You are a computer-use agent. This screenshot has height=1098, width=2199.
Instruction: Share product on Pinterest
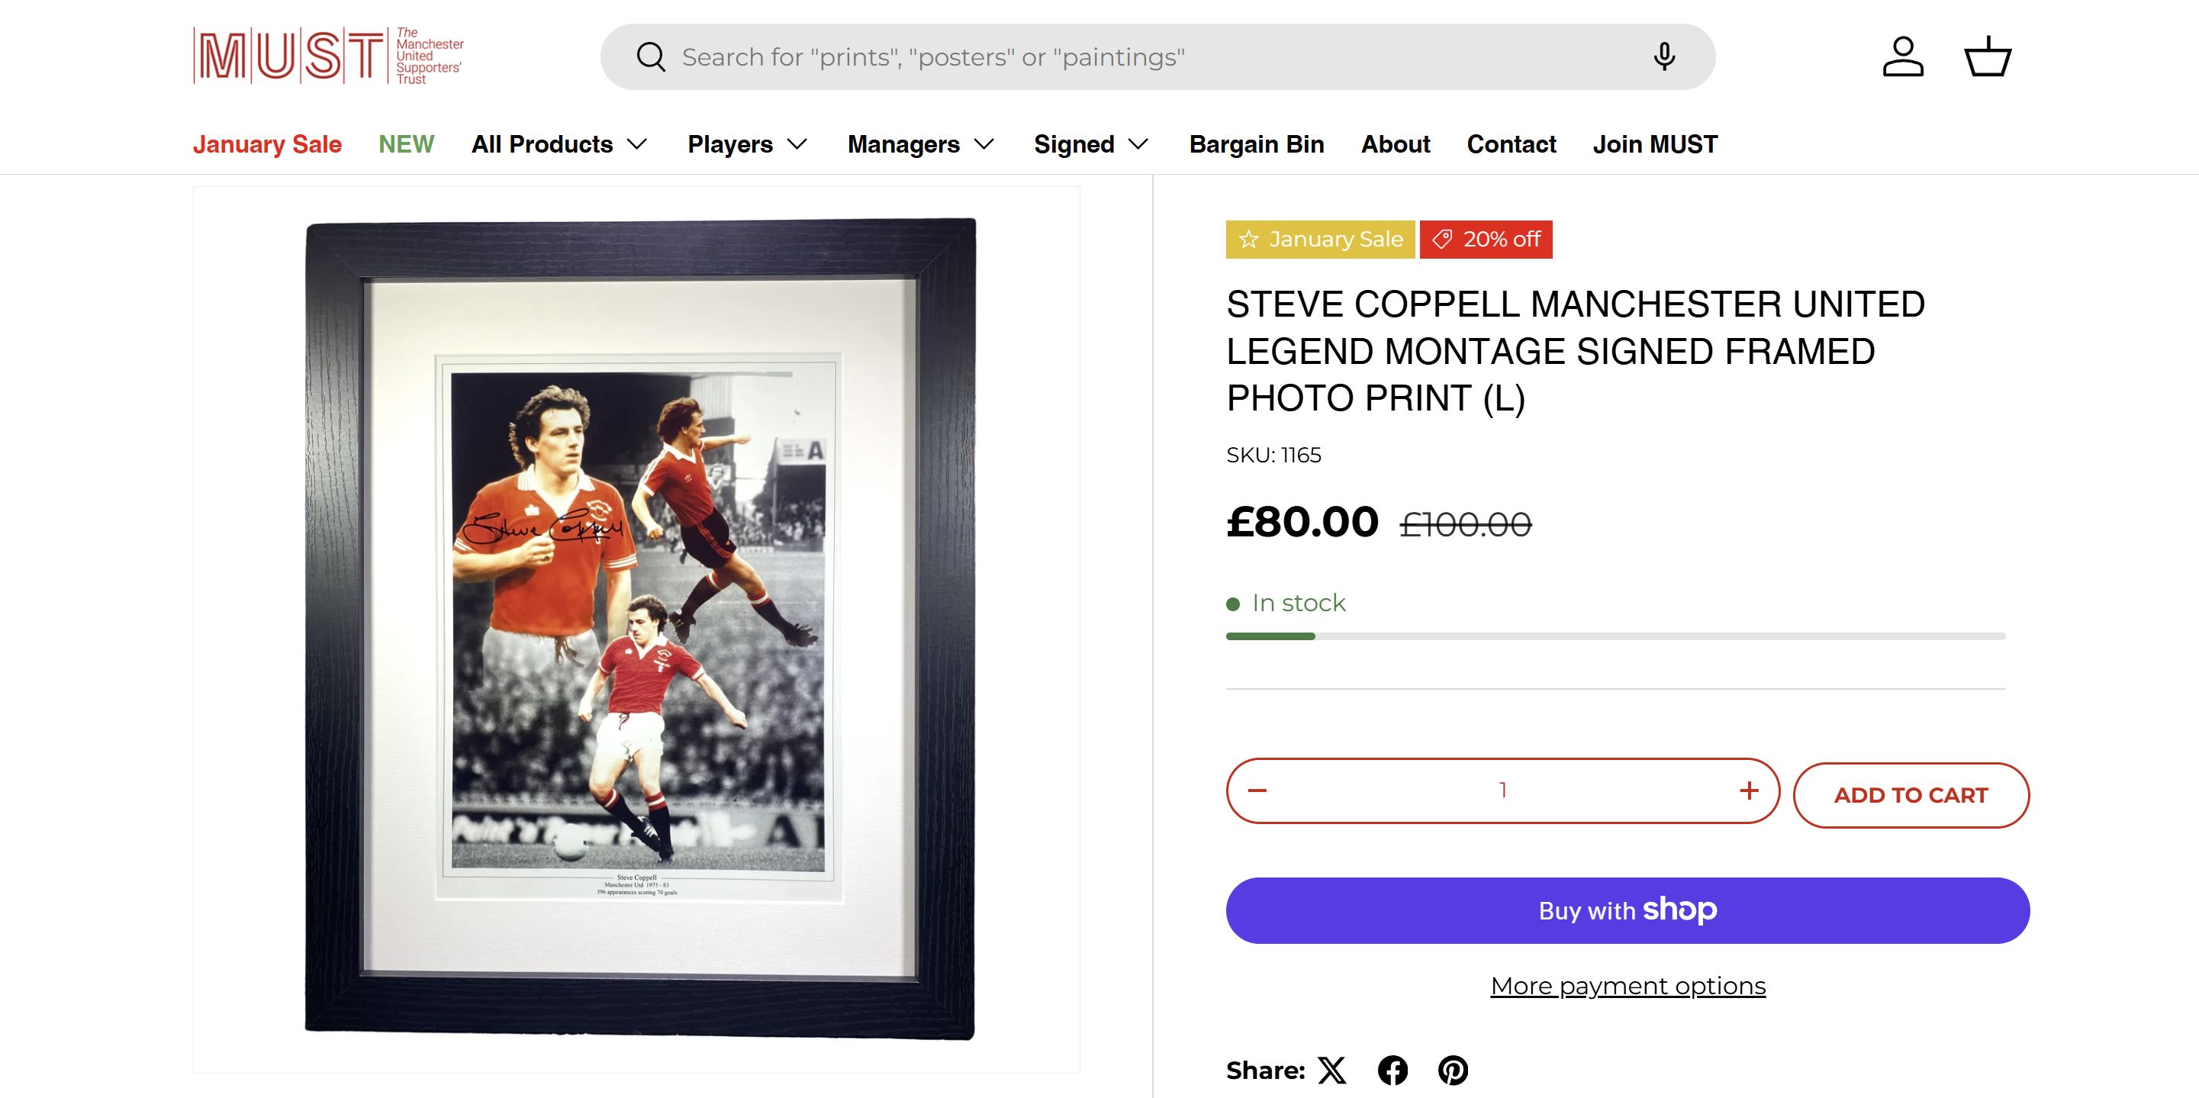pyautogui.click(x=1453, y=1070)
